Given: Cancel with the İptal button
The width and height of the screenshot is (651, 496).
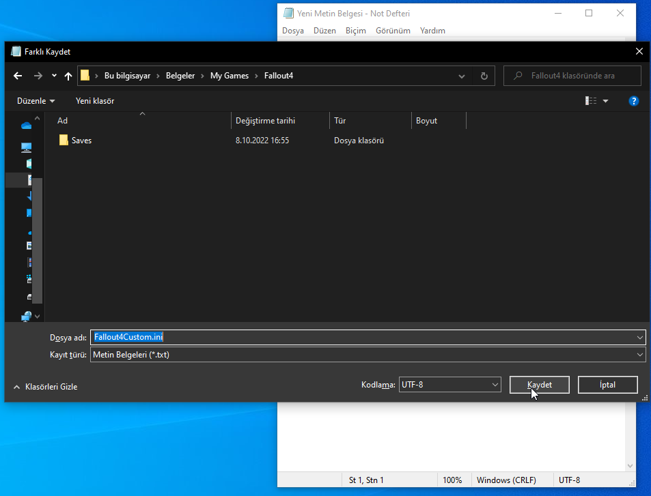Looking at the screenshot, I should click(607, 384).
